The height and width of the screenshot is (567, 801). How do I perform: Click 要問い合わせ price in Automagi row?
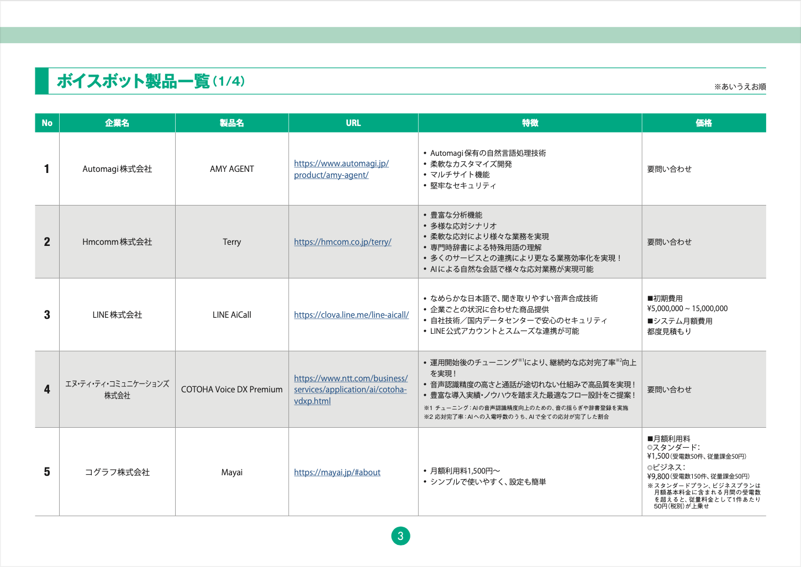coord(670,169)
